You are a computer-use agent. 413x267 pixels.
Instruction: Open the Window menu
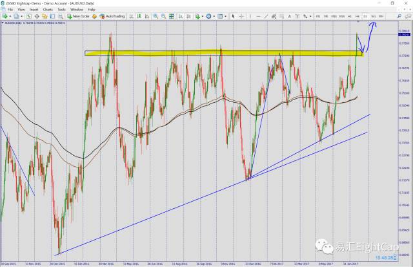pyautogui.click(x=77, y=10)
